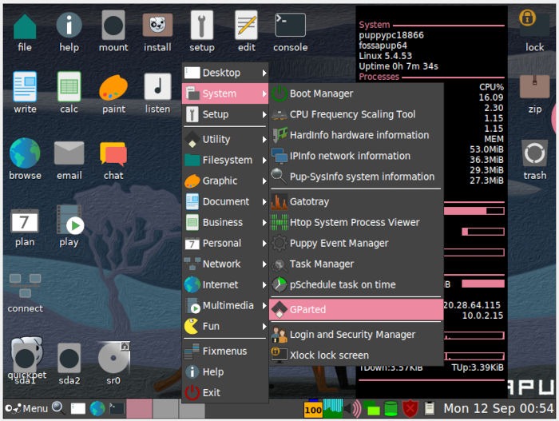Click the network monitors tray icon
Screen dimensions: 559x421
371,409
